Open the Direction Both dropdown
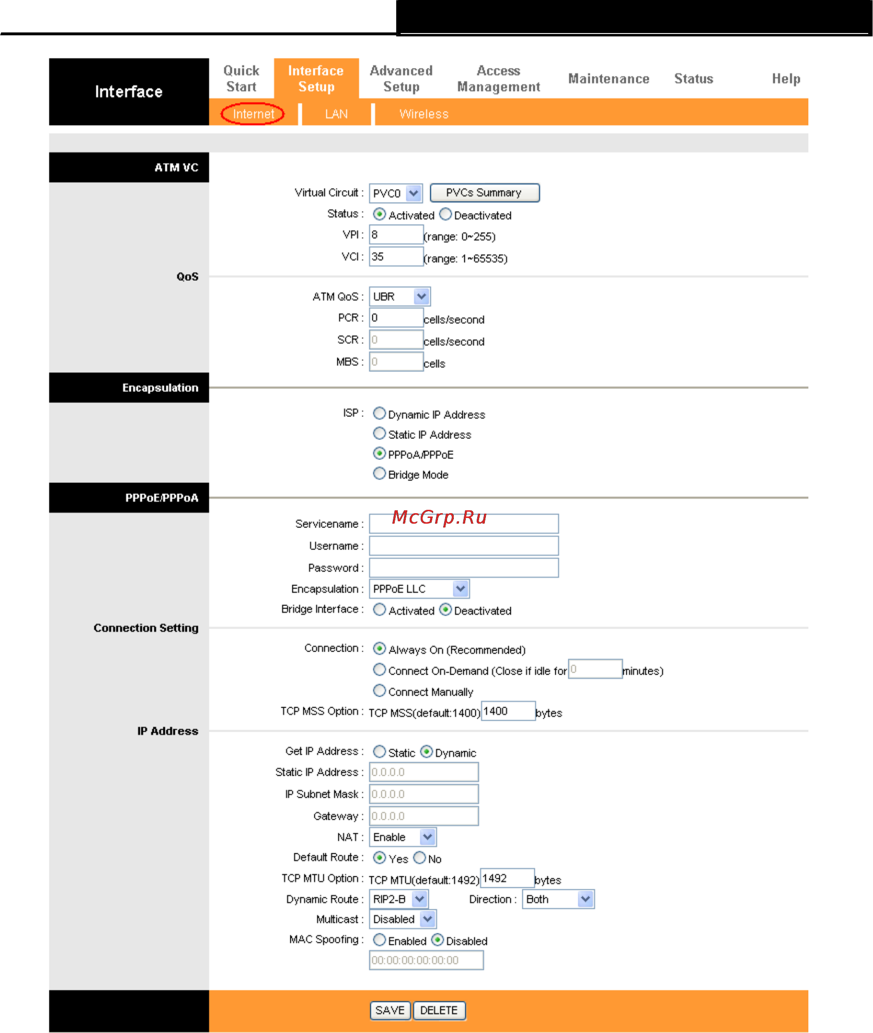Viewport: 873px width, 1033px height. coord(558,899)
